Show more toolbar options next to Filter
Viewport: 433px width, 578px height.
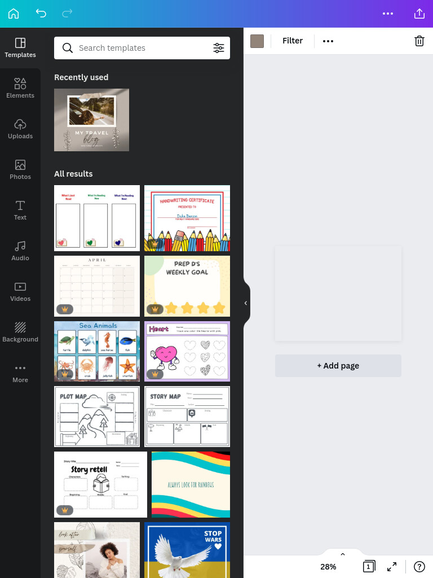pyautogui.click(x=328, y=41)
